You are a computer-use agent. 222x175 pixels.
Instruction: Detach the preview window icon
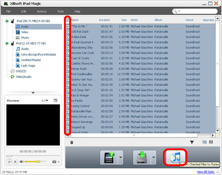click(55, 101)
